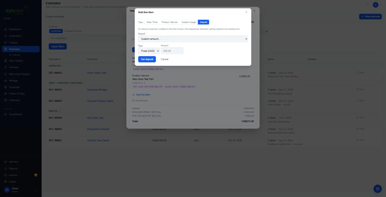Open Add-ons sidebar icon
This screenshot has width=386, height=197.
(x=6, y=162)
